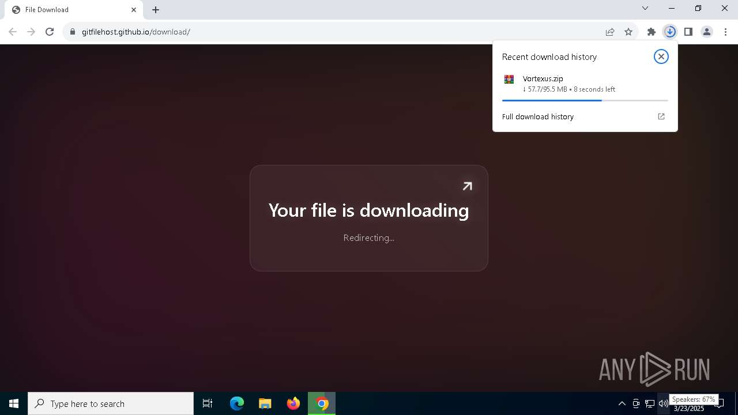The image size is (738, 415).
Task: Click the download progress bar
Action: click(585, 100)
